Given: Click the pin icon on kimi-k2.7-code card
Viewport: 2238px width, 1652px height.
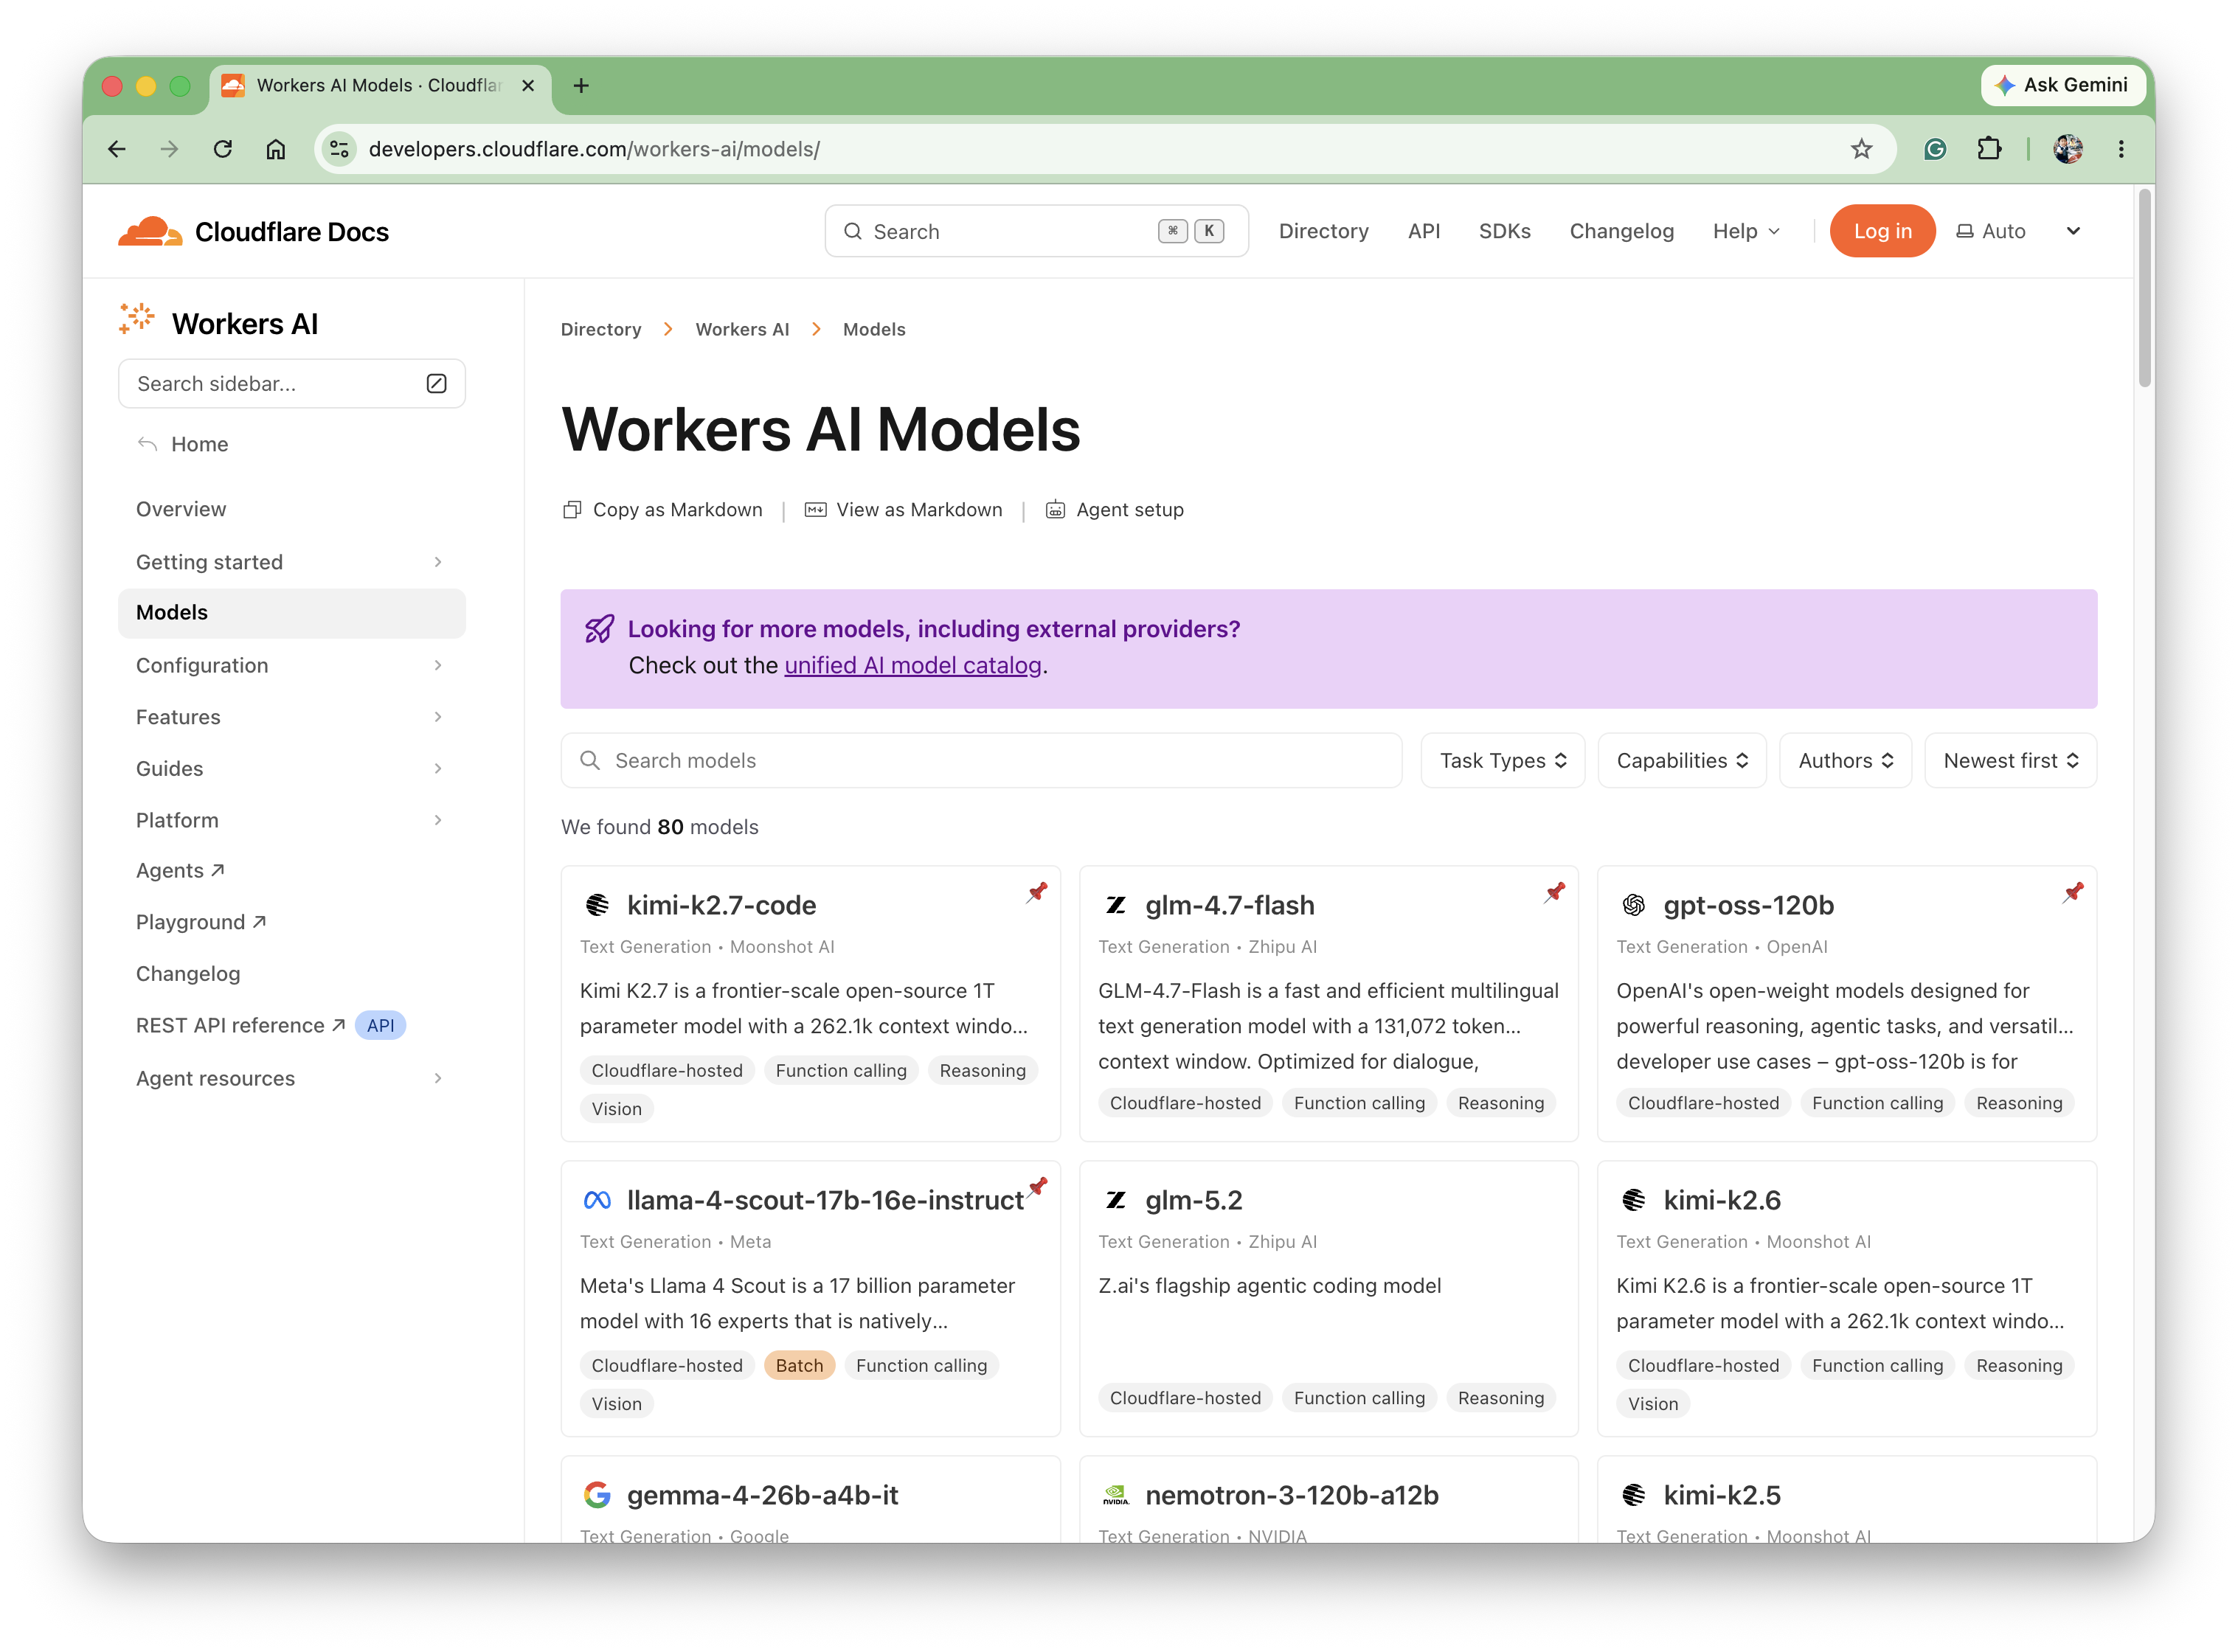Looking at the screenshot, I should (x=1037, y=892).
